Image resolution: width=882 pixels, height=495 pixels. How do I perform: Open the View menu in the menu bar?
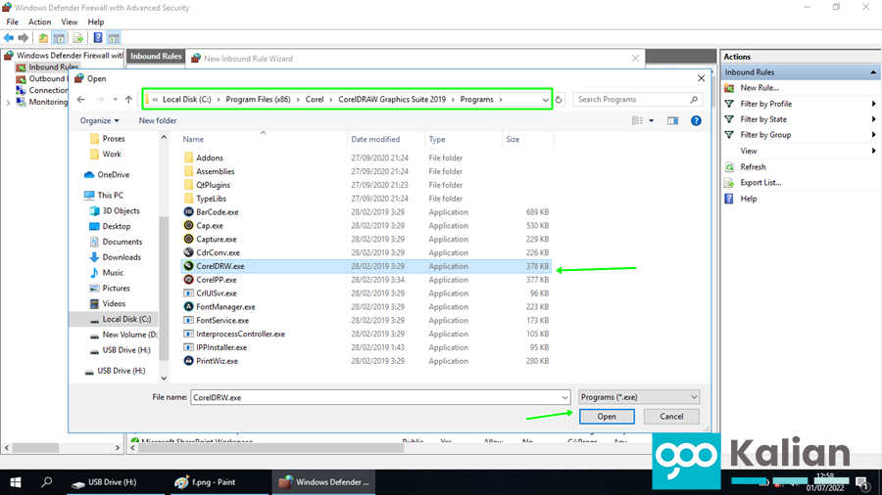pos(70,22)
